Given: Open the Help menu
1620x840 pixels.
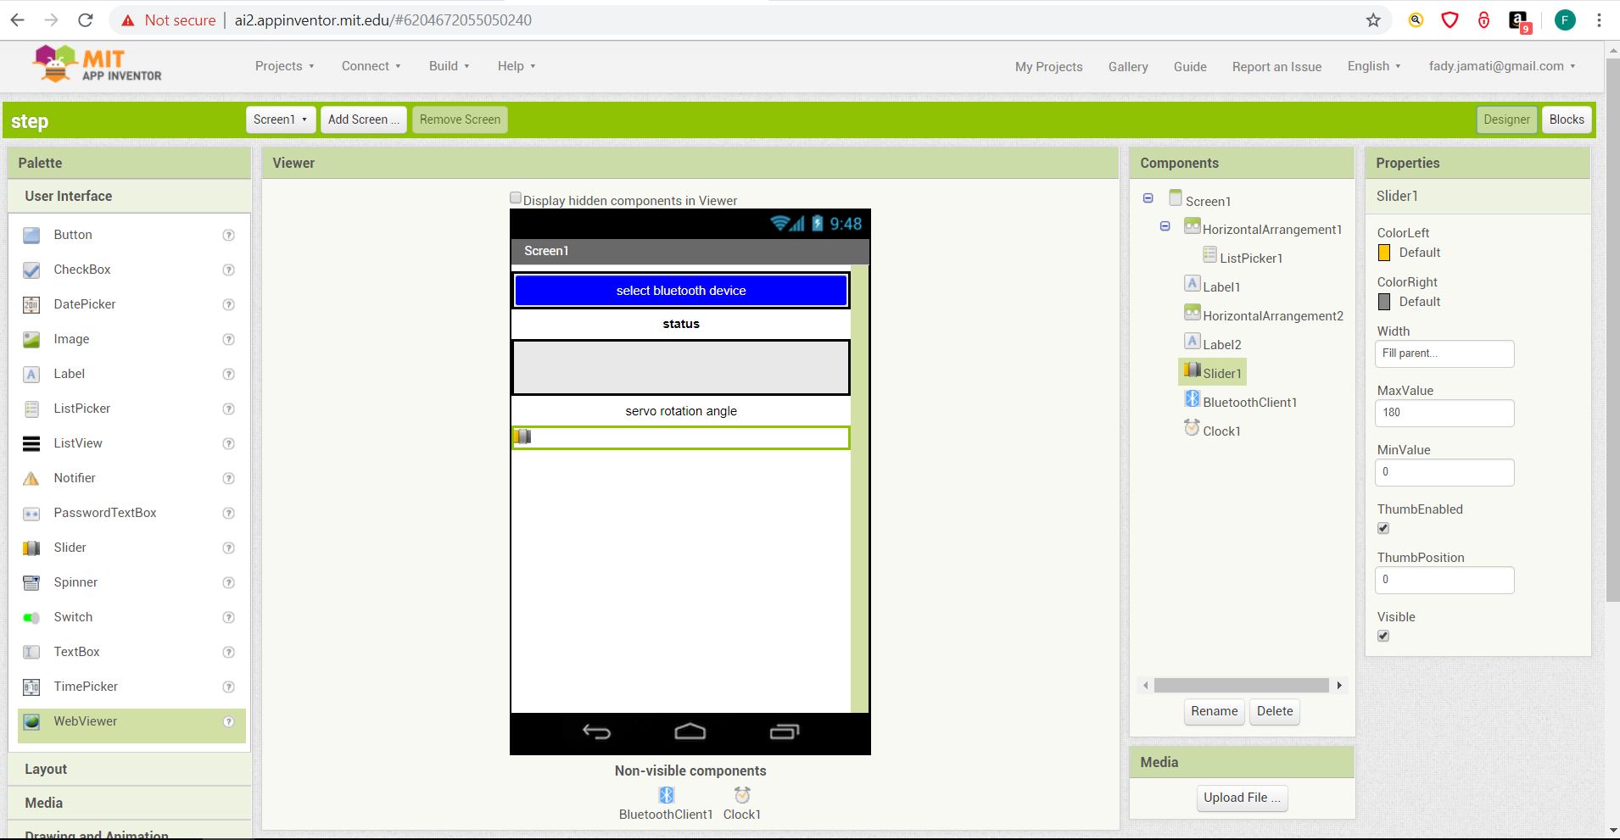Looking at the screenshot, I should click(x=517, y=66).
